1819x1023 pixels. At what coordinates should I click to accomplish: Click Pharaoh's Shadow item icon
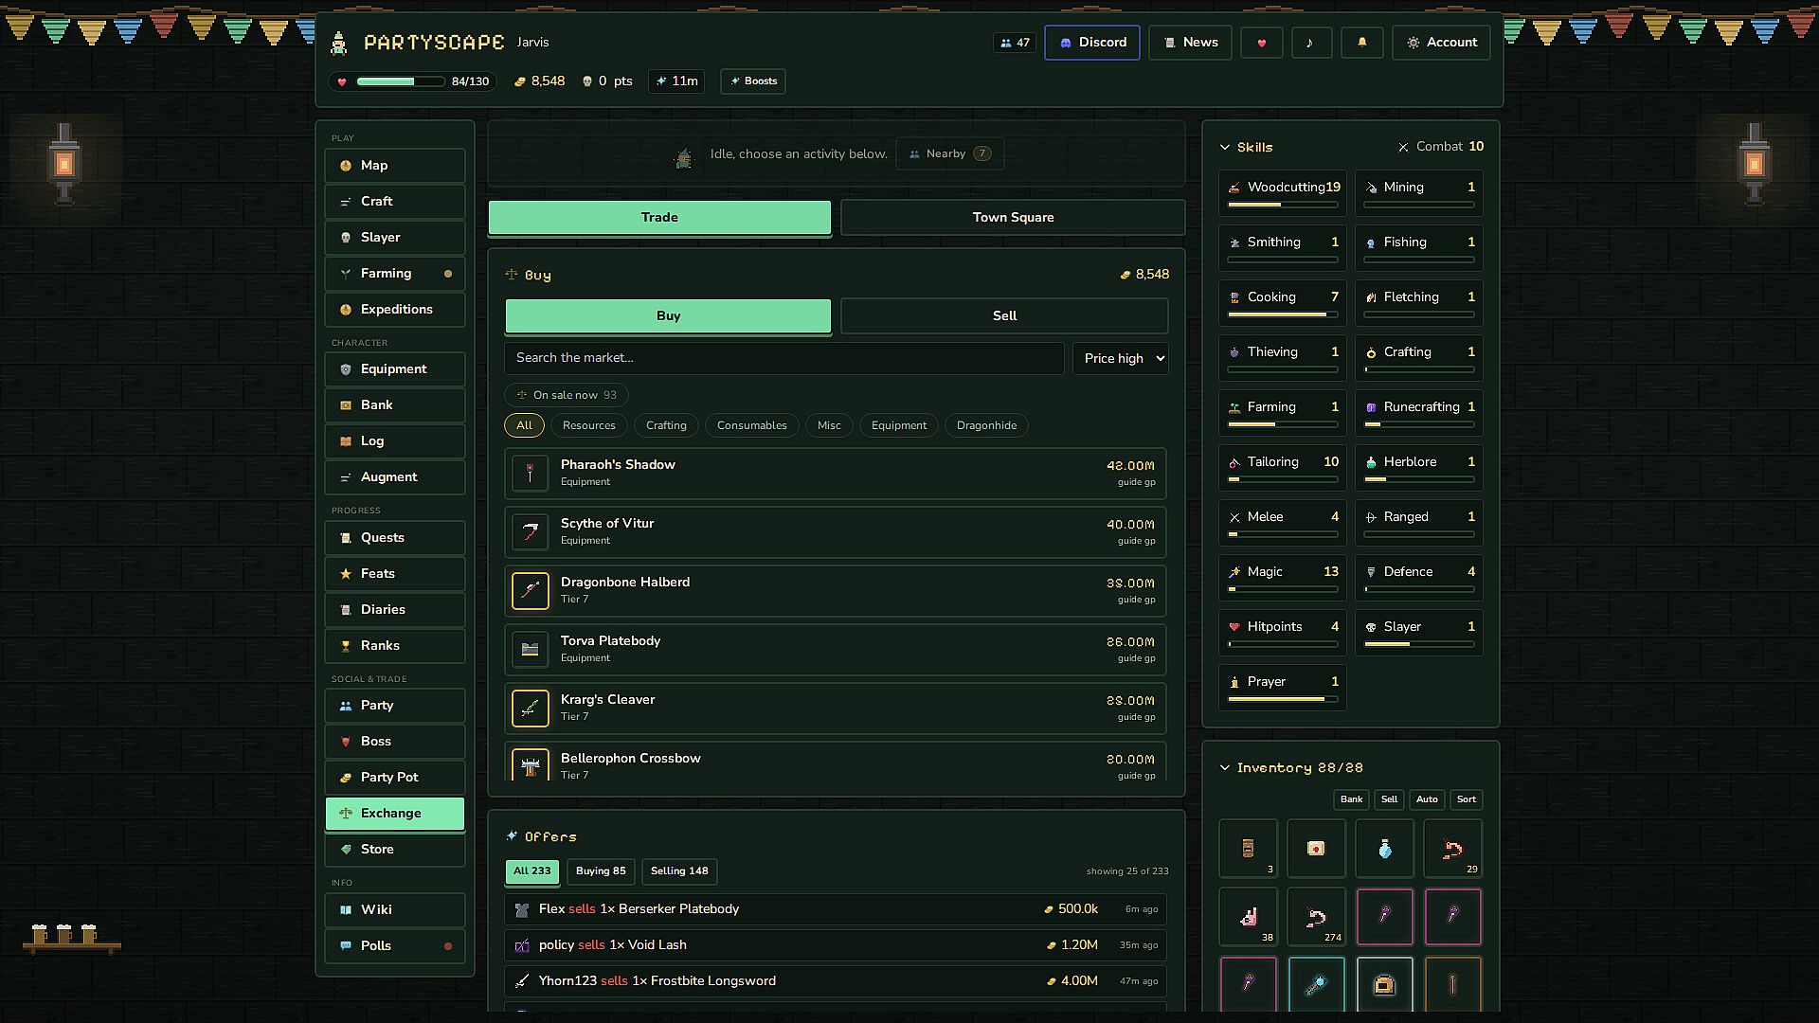[x=530, y=473]
